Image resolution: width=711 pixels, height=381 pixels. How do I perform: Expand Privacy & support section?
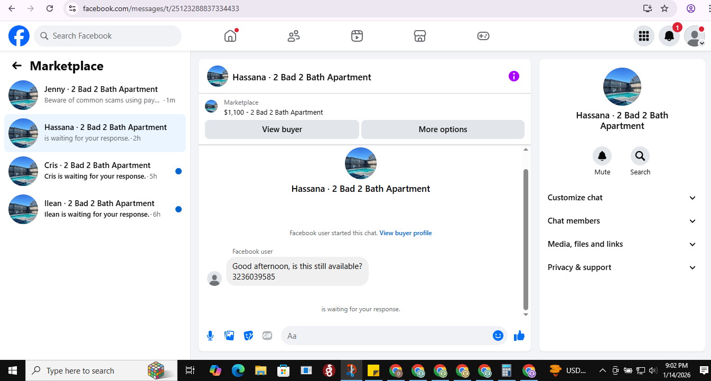(622, 267)
